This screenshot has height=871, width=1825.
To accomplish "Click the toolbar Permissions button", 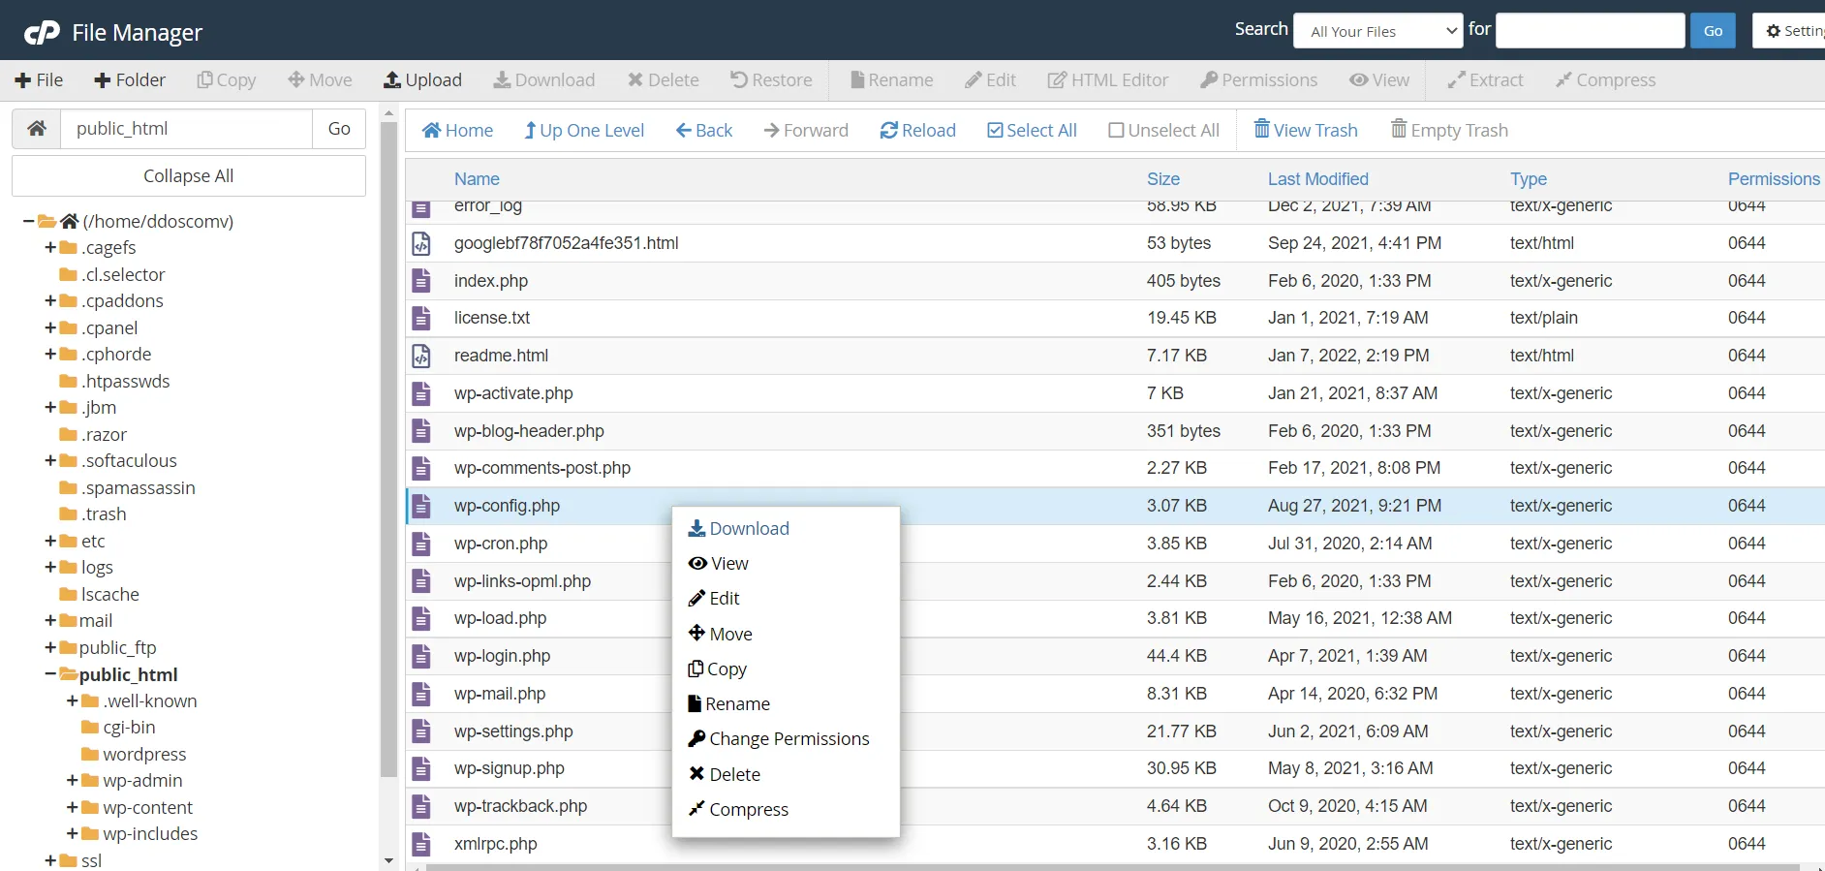I will (1259, 79).
